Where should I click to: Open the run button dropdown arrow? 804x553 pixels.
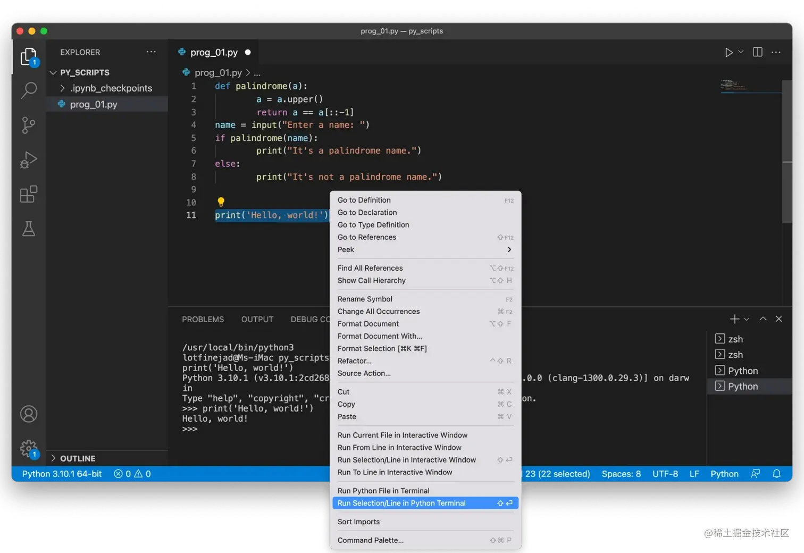pyautogui.click(x=741, y=52)
